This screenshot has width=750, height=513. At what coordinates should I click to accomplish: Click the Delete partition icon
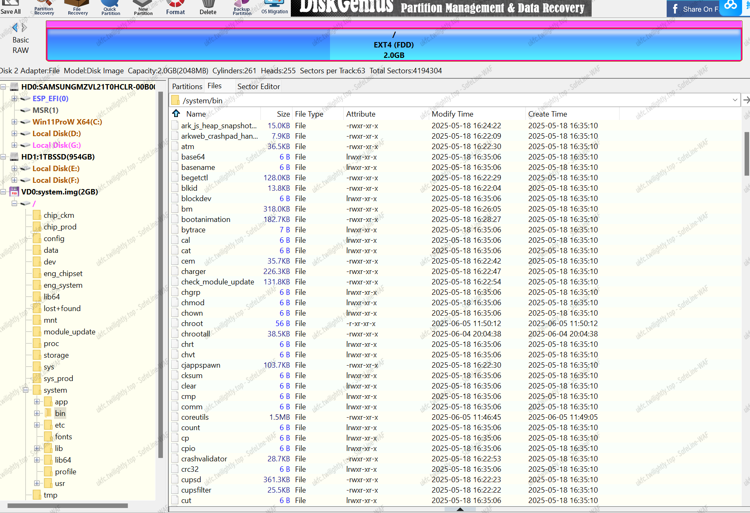[x=208, y=7]
